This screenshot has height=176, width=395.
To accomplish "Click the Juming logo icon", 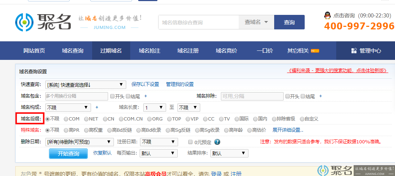I will pos(24,22).
